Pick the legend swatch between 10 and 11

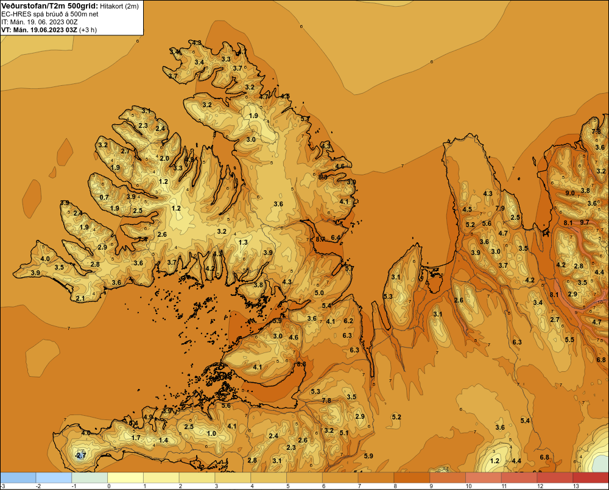point(484,477)
